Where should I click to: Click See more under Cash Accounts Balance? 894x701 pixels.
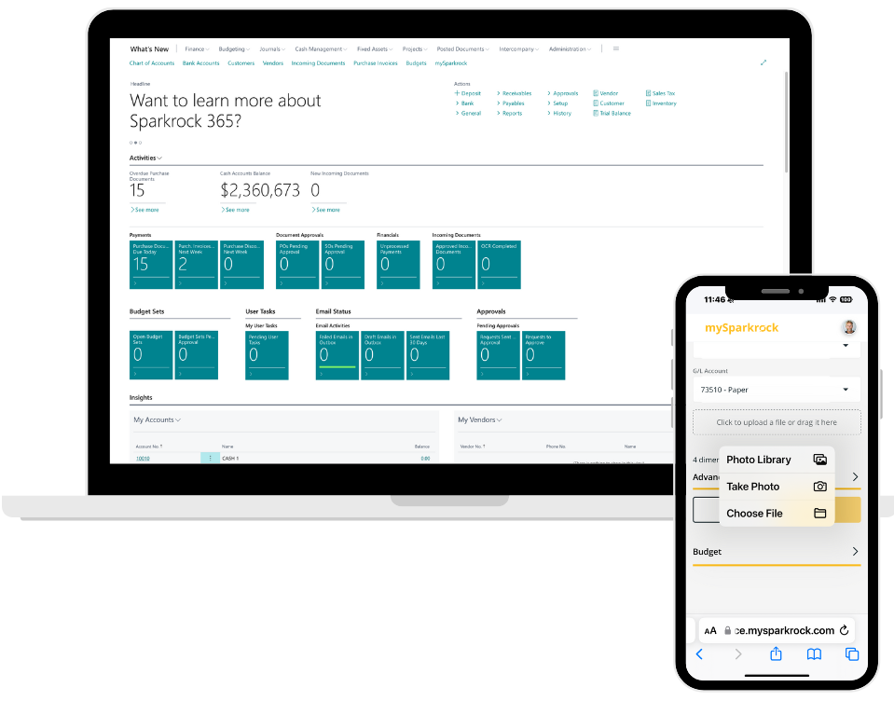point(236,211)
